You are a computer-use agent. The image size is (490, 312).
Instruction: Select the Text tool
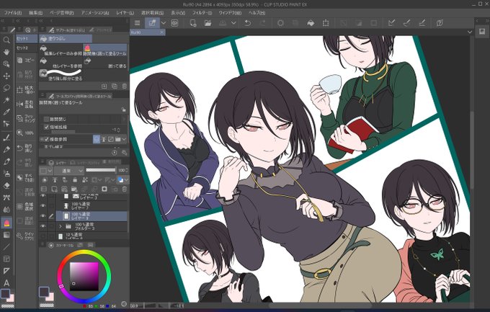point(6,283)
